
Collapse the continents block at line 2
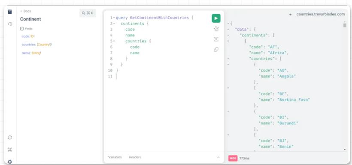(114, 24)
